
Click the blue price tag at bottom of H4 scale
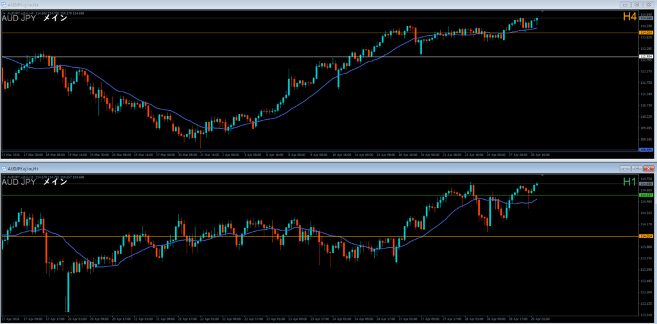[645, 150]
